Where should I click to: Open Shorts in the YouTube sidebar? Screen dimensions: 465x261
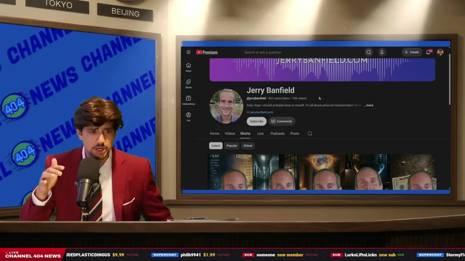(x=188, y=84)
